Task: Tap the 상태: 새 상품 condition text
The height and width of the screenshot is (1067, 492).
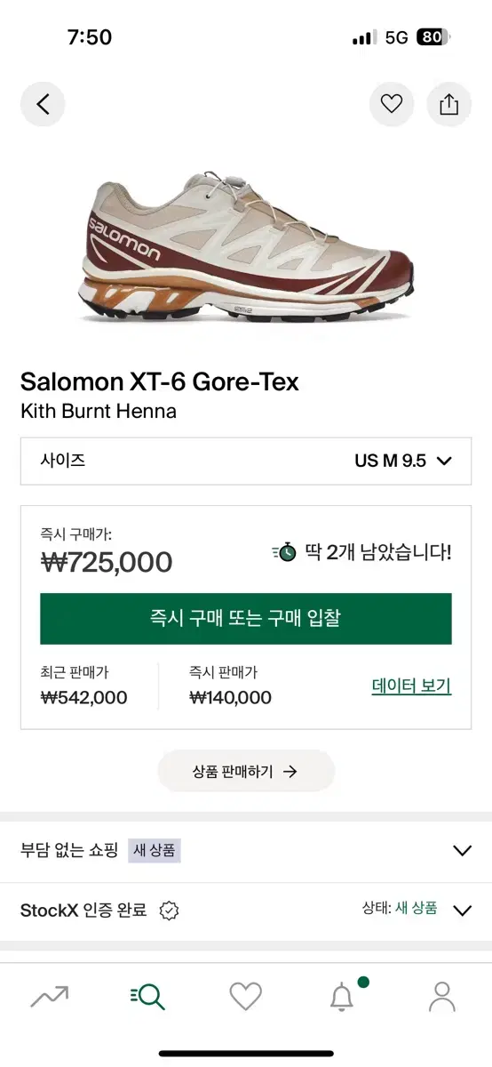Action: 399,908
